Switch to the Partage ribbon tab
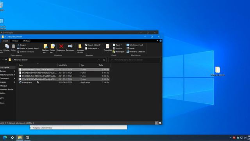The height and width of the screenshot is (141, 250). 15,41
